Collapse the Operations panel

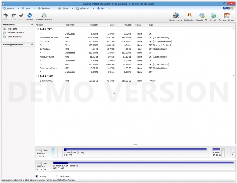tap(32, 24)
